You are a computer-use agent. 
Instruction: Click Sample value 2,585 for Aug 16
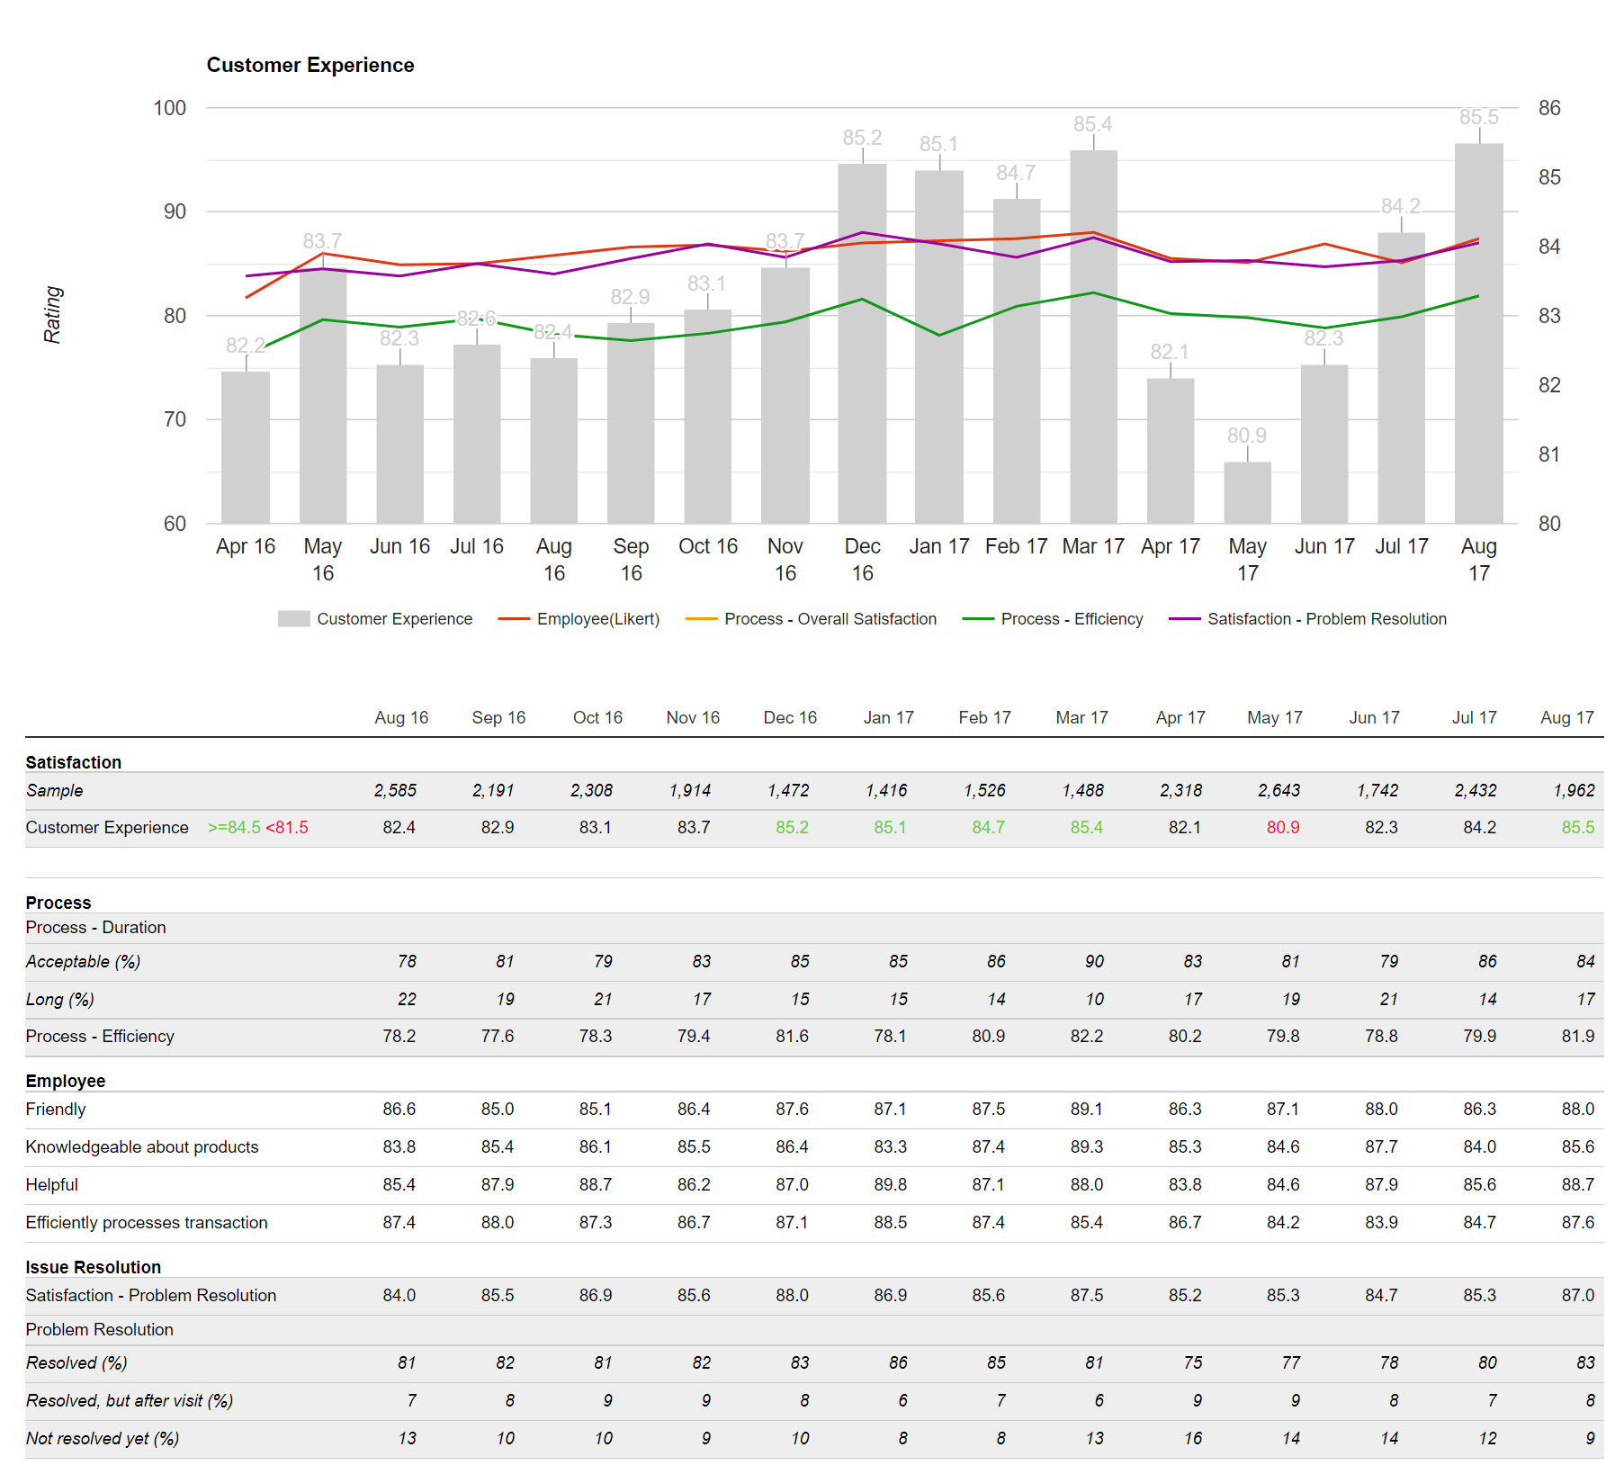pyautogui.click(x=395, y=790)
